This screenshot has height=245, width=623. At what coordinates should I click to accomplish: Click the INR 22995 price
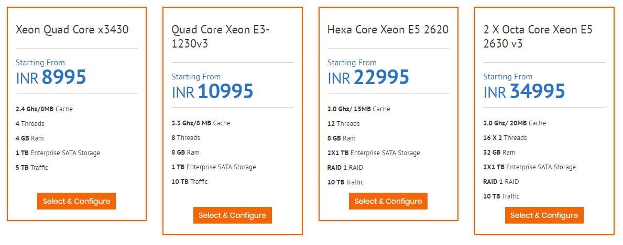click(x=368, y=77)
